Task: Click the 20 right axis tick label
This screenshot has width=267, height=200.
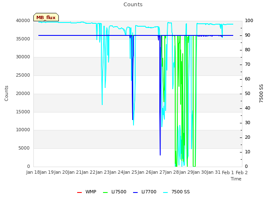Action: pyautogui.click(x=247, y=137)
